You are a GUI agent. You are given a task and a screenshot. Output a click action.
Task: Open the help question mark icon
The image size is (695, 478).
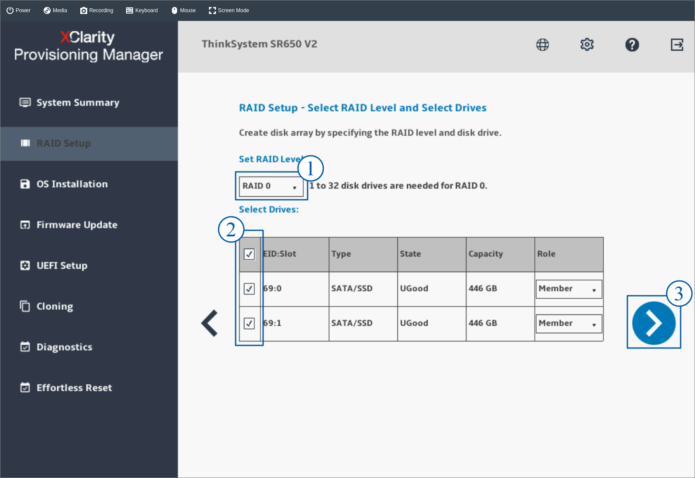(632, 44)
